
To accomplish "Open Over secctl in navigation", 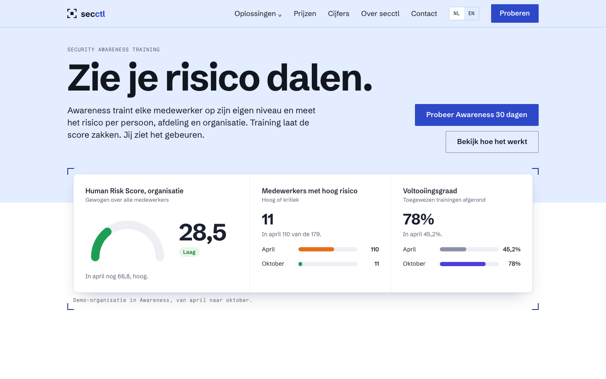I will coord(380,13).
